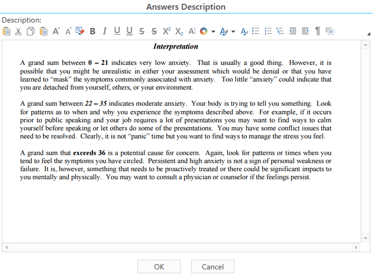Screen dimensions: 373x278
Task: Toggle Italic formatting
Action: [104, 31]
